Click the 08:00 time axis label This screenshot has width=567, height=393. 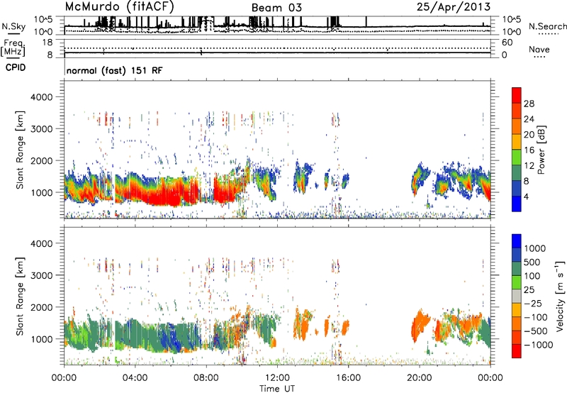click(x=206, y=378)
